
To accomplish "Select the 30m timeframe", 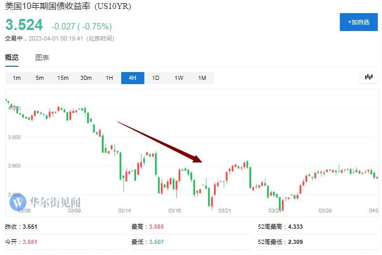I will coord(86,78).
